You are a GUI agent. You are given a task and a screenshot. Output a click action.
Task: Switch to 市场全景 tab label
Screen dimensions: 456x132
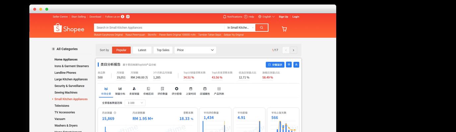(106, 94)
